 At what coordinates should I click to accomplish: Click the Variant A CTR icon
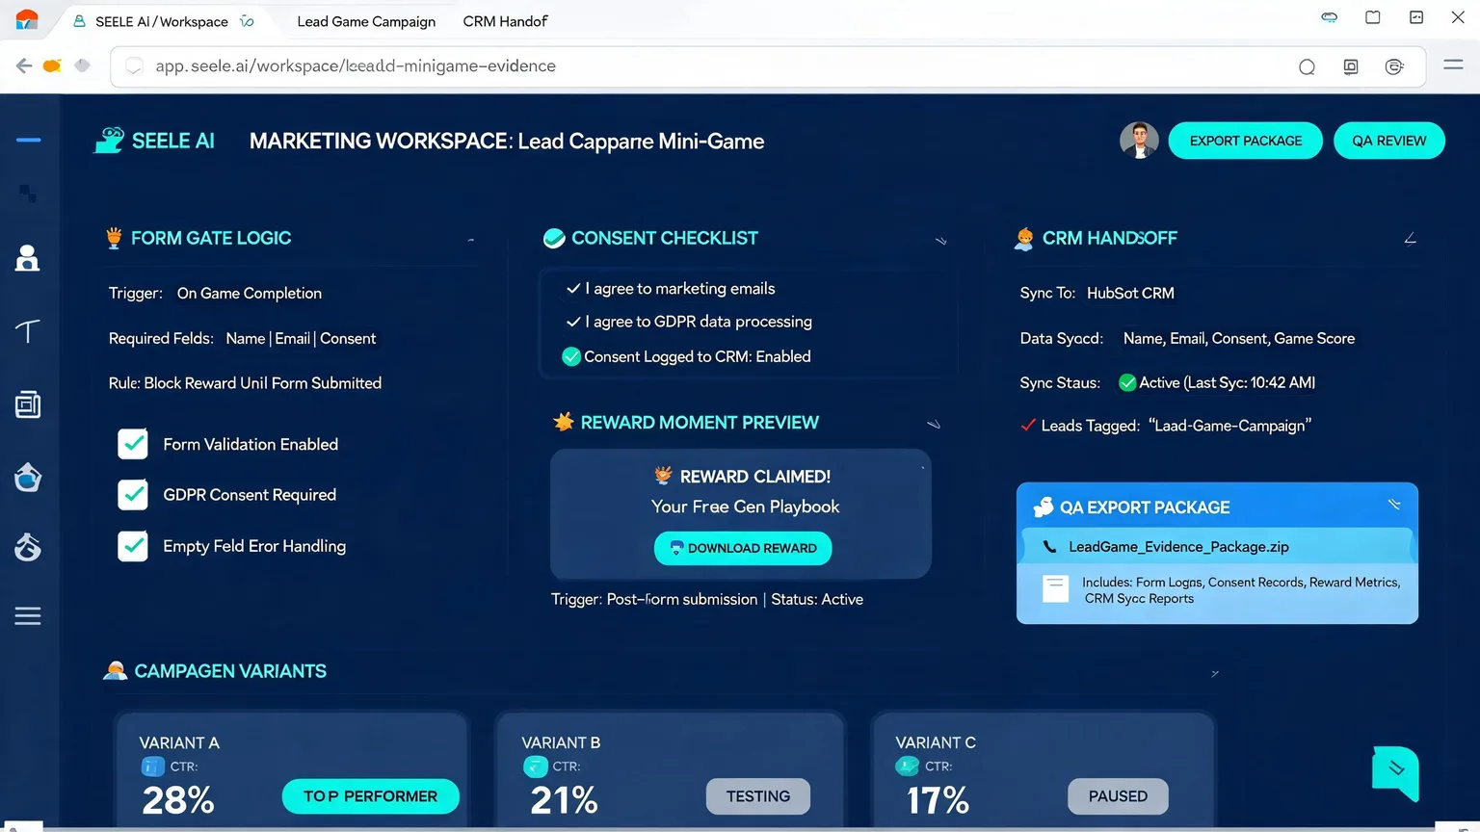tap(153, 767)
